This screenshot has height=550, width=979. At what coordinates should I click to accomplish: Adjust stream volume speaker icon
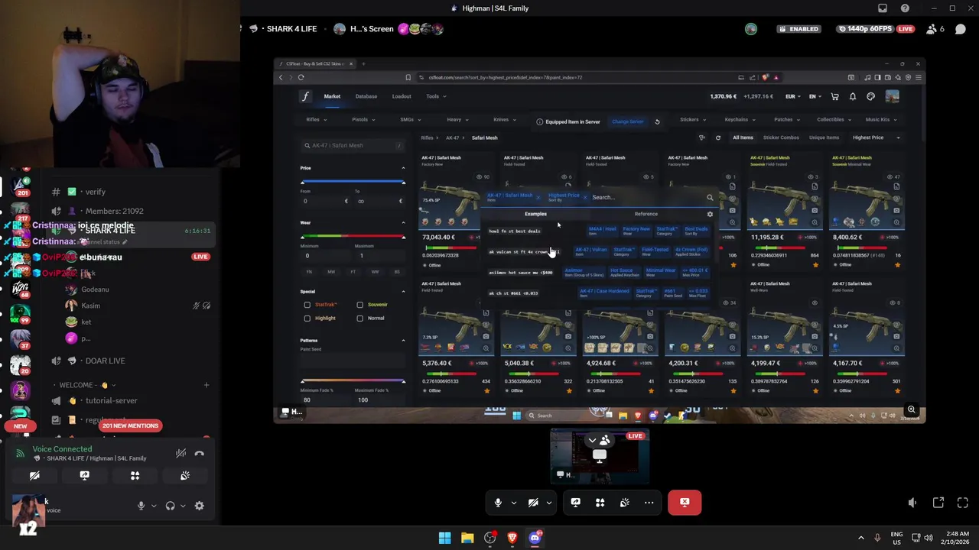(x=912, y=503)
